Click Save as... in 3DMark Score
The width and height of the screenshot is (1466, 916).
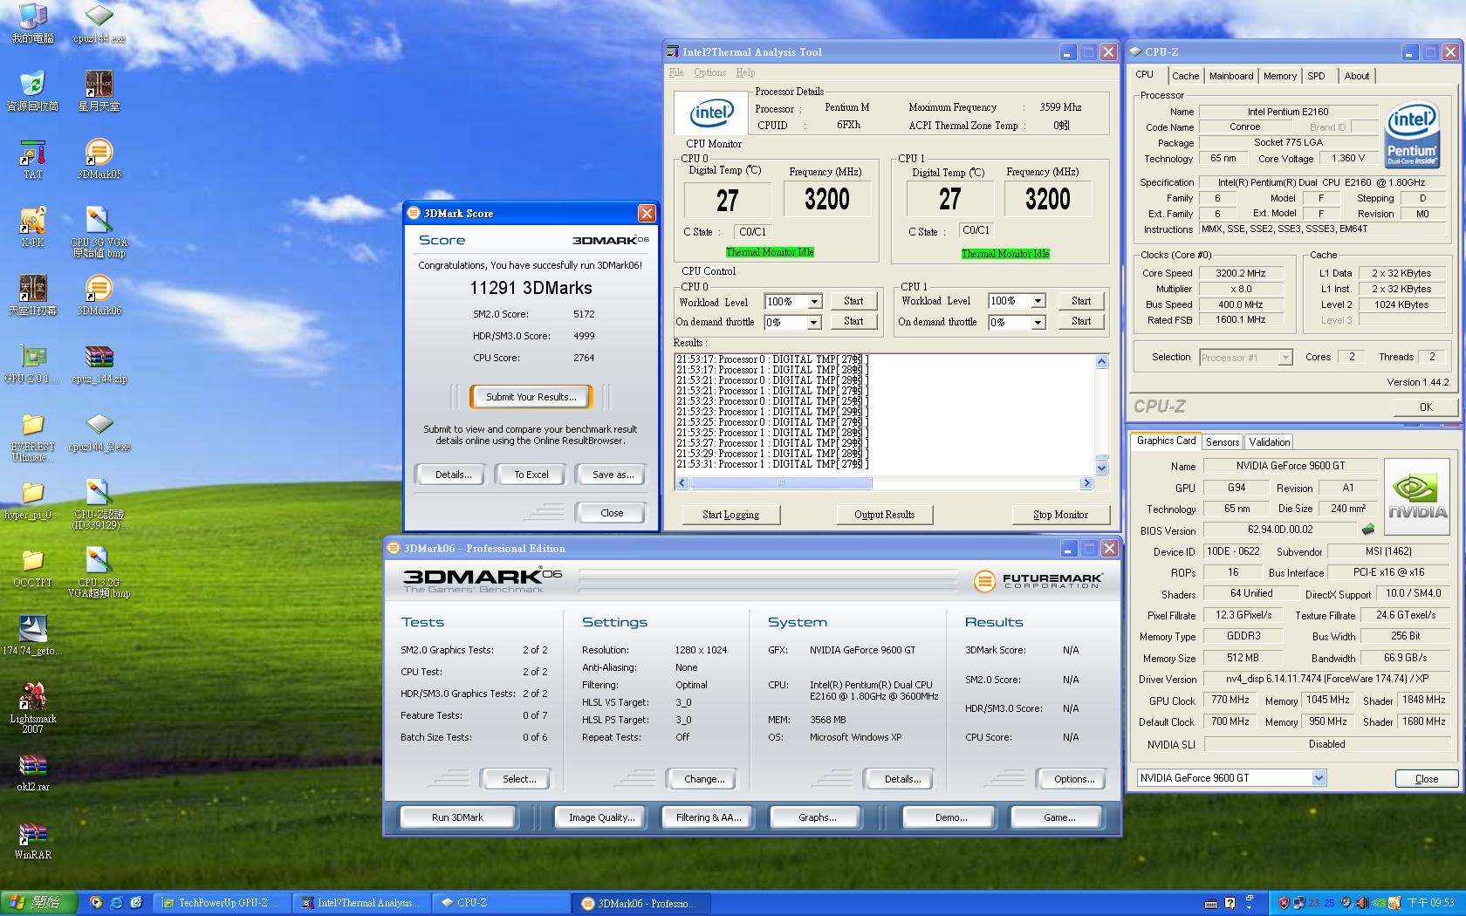(613, 475)
